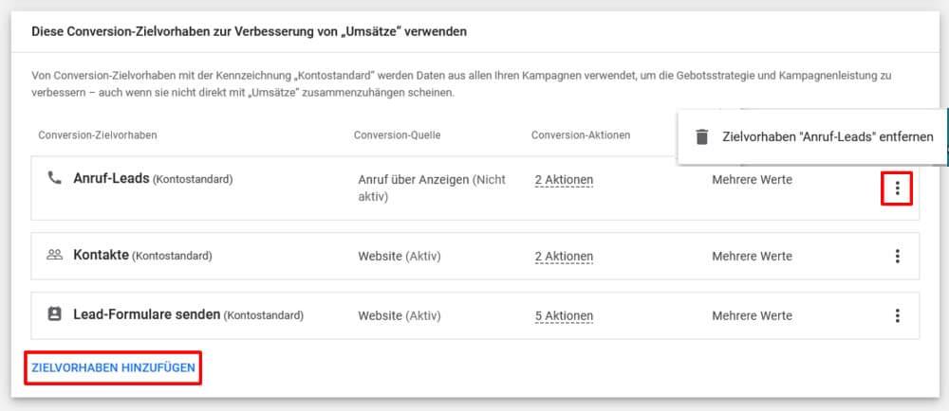
Task: Show the 2 Aktionen for Kontakte
Action: pyautogui.click(x=564, y=257)
